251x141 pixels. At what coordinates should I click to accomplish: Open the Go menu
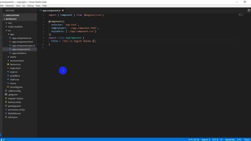24,6
